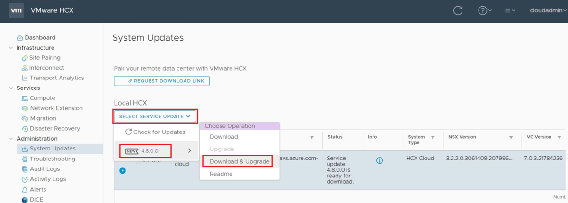Click the Disaster Recovery icon

pyautogui.click(x=25, y=129)
